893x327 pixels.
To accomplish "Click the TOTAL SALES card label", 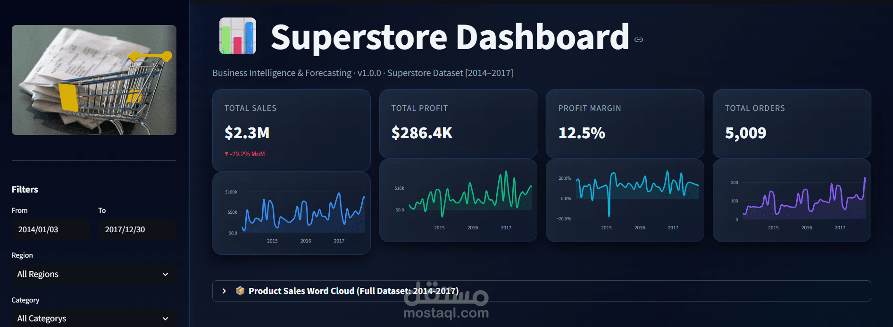I will (x=250, y=108).
